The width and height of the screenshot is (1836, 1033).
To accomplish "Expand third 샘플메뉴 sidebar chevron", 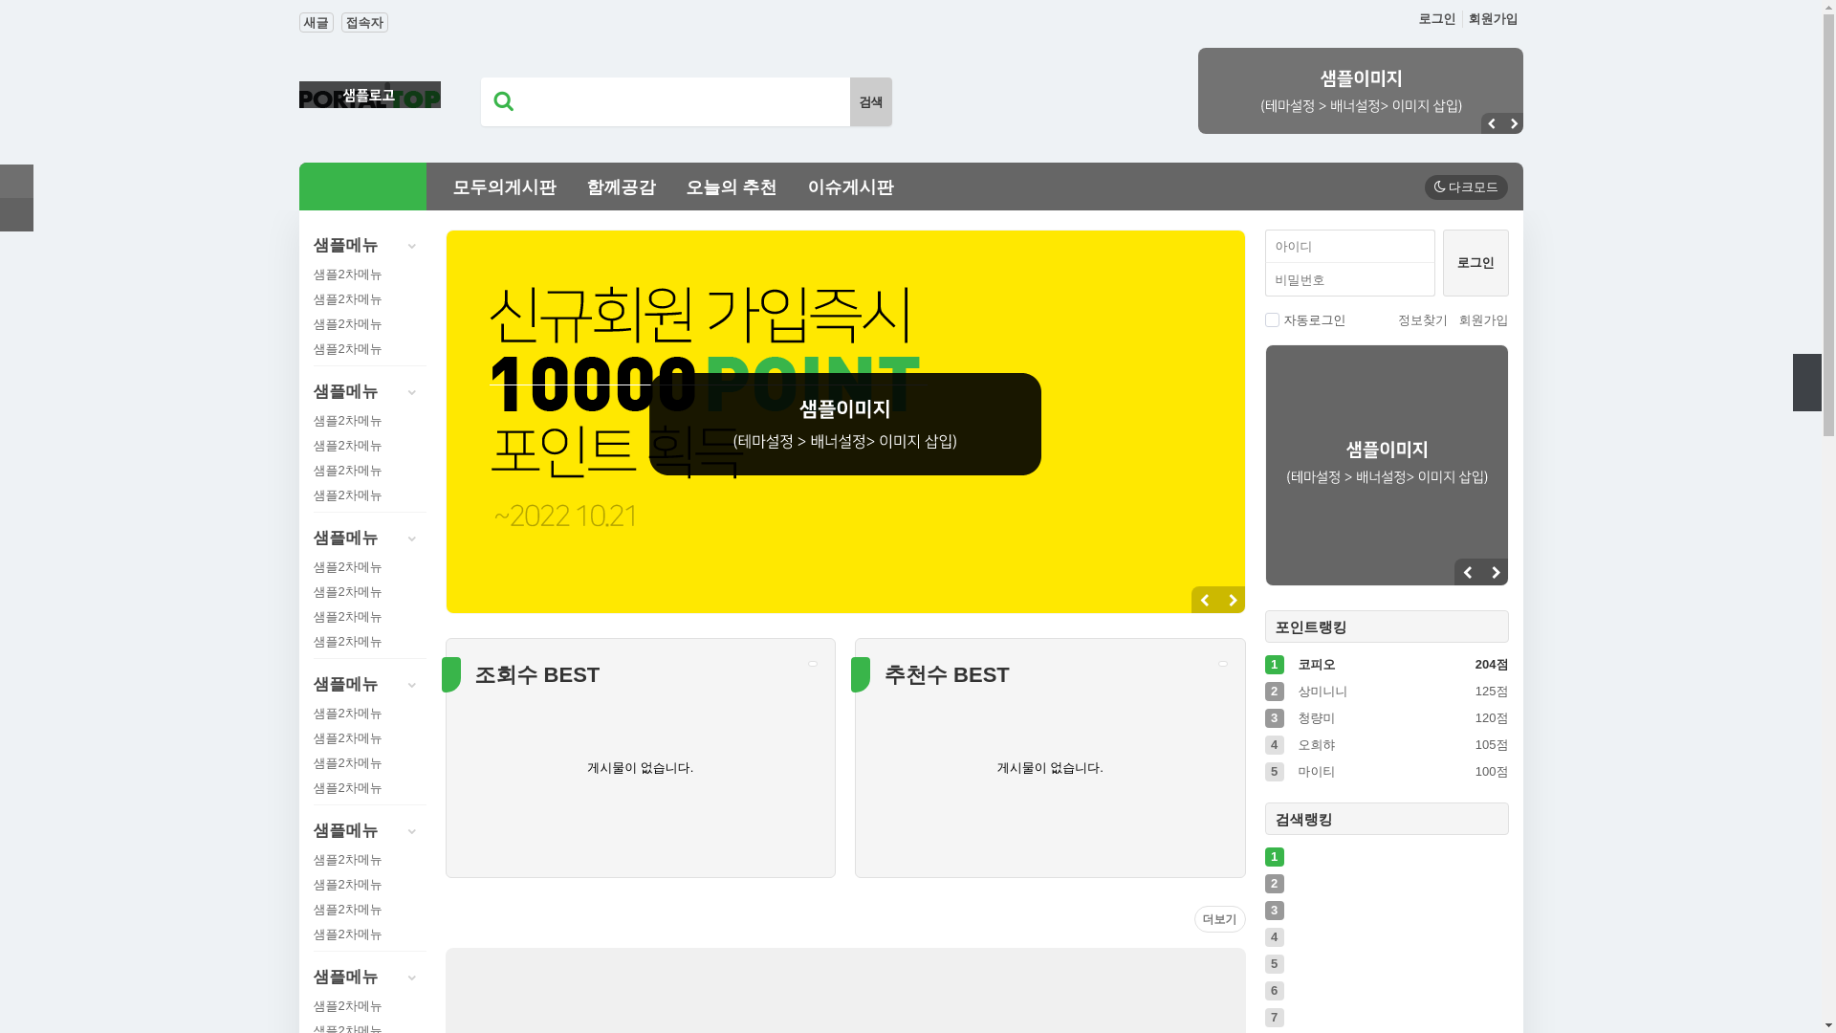I will [412, 539].
